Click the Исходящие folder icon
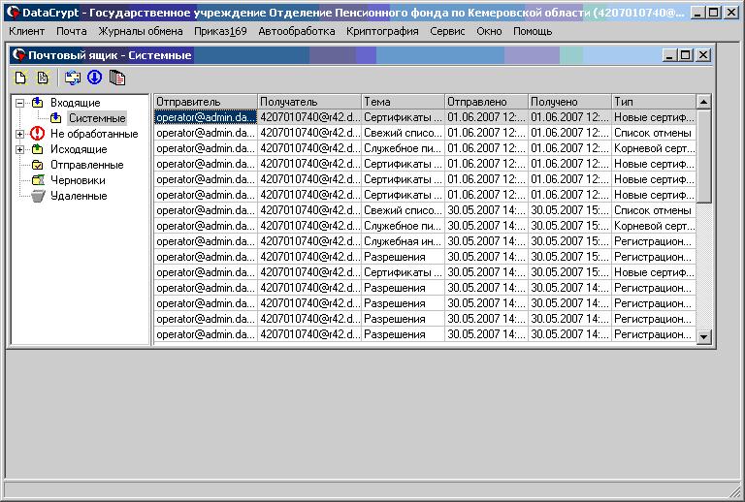 click(38, 149)
